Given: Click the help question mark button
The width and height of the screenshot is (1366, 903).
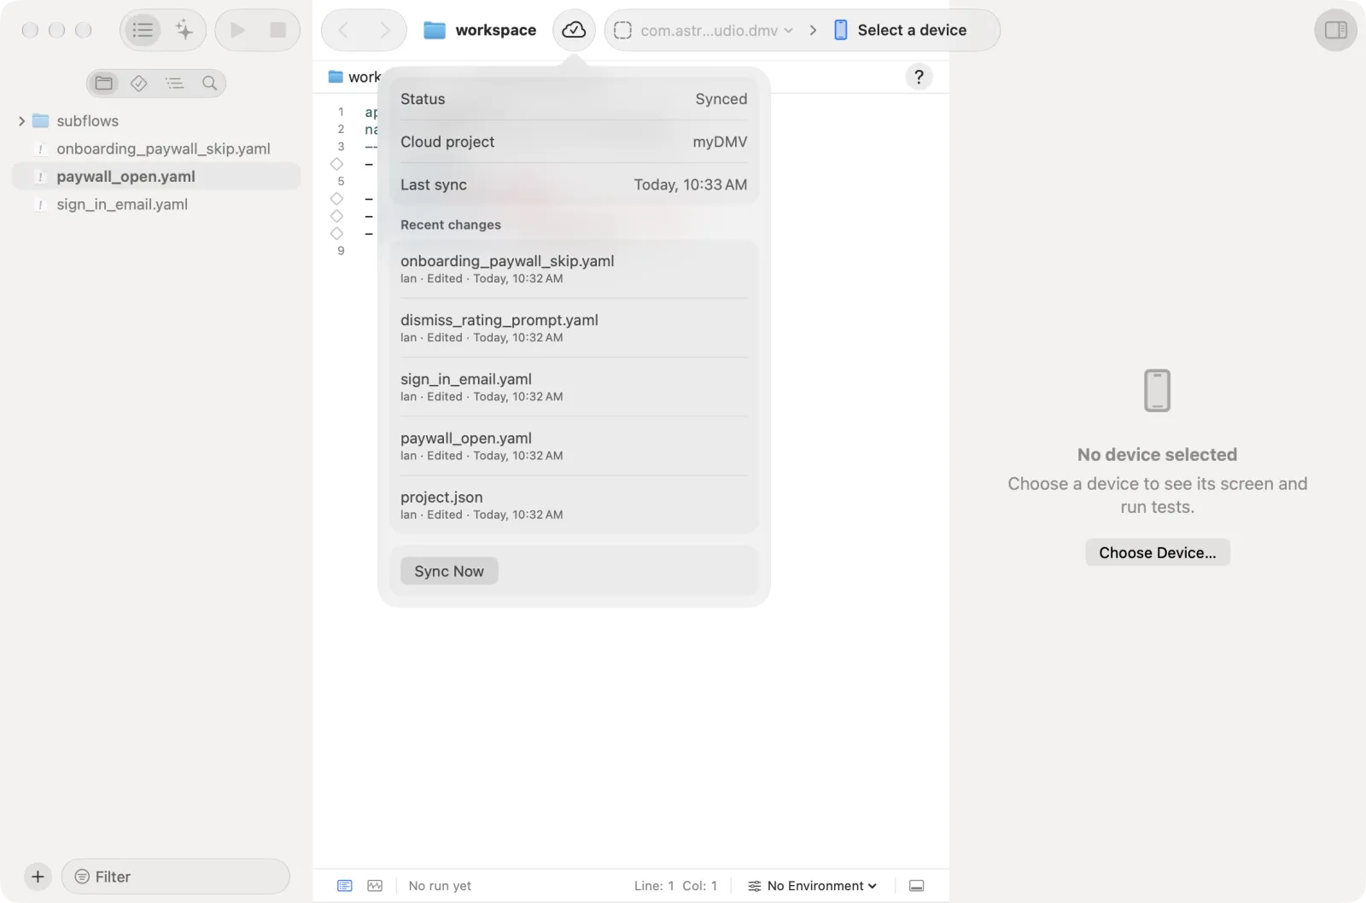Looking at the screenshot, I should (919, 77).
